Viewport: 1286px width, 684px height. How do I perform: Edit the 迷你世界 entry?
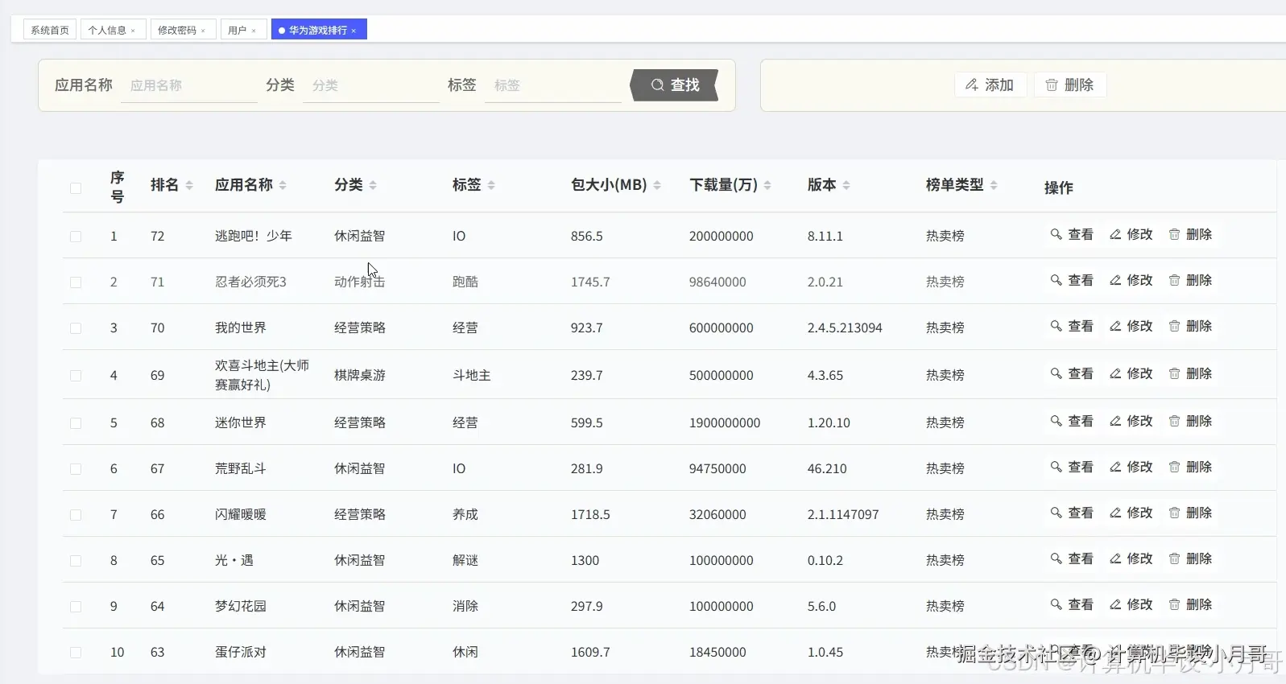pos(1131,421)
